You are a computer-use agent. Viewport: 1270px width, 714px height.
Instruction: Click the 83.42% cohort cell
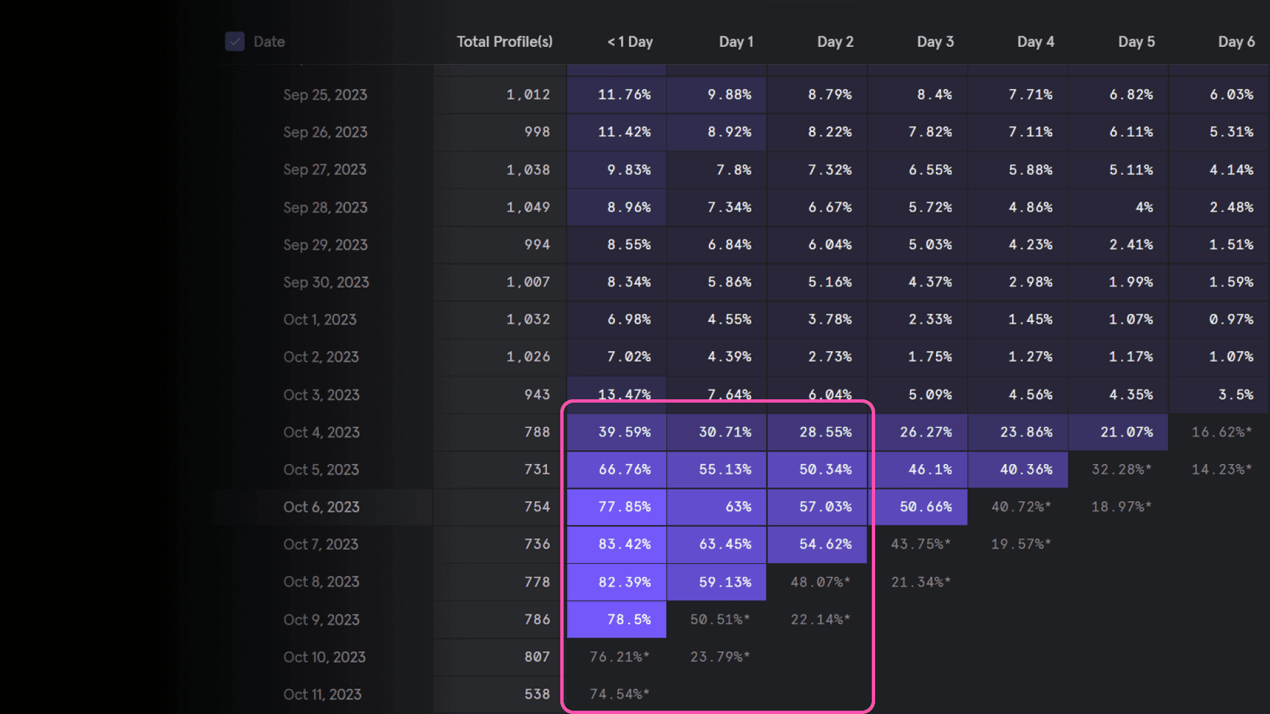[624, 544]
